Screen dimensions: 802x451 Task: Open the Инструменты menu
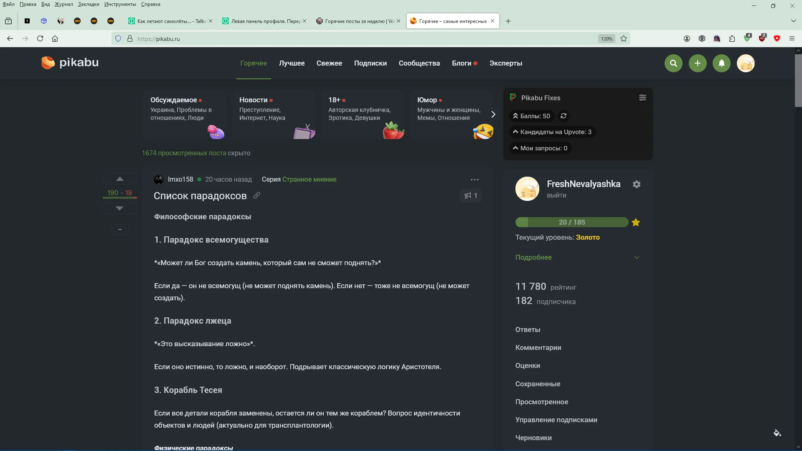click(120, 4)
